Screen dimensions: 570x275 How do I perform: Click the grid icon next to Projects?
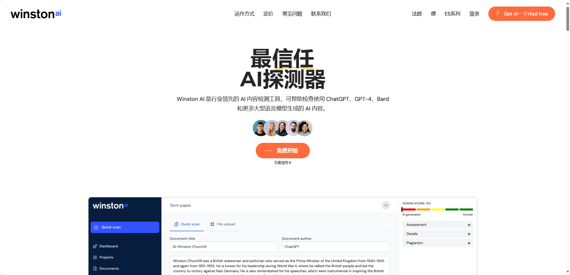[95, 257]
